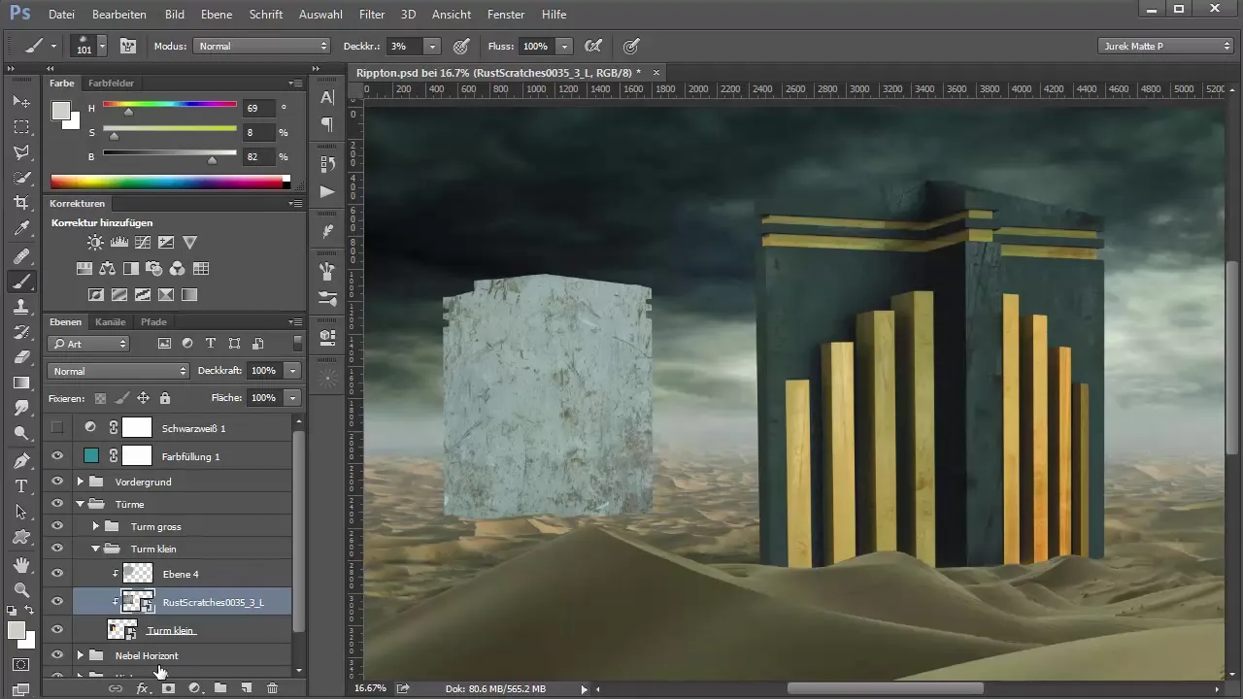
Task: Hide the Vordergrund group
Action: click(57, 482)
